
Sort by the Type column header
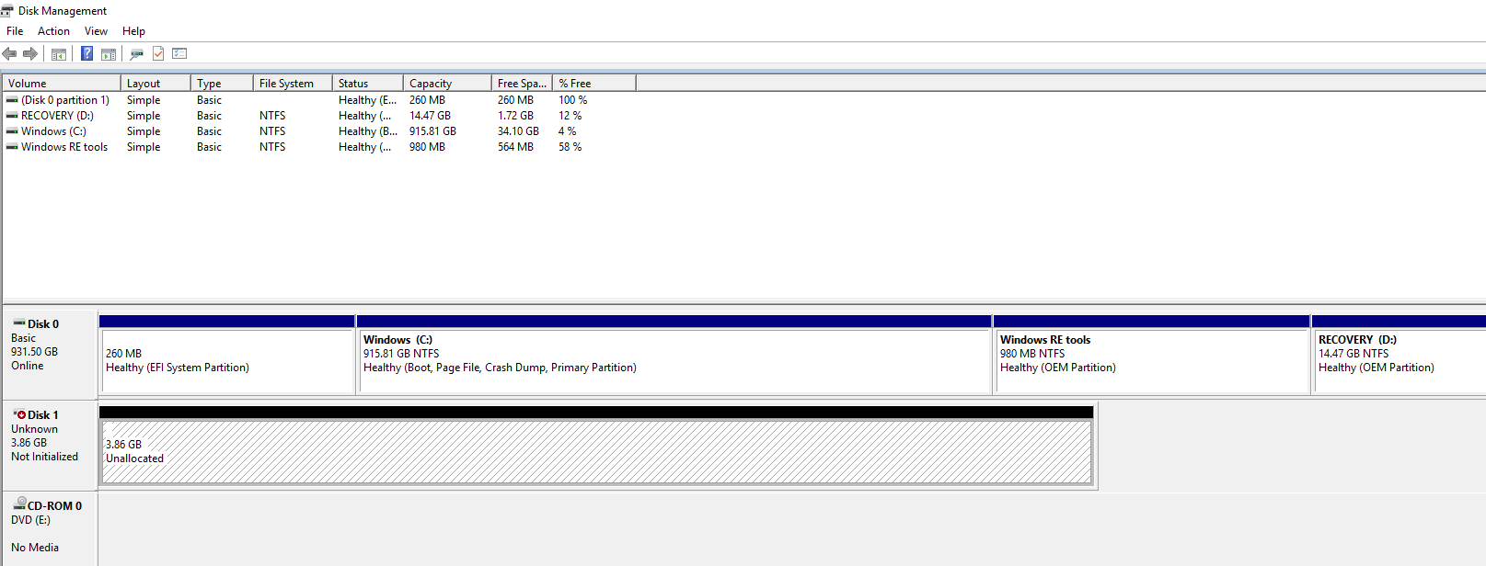222,83
